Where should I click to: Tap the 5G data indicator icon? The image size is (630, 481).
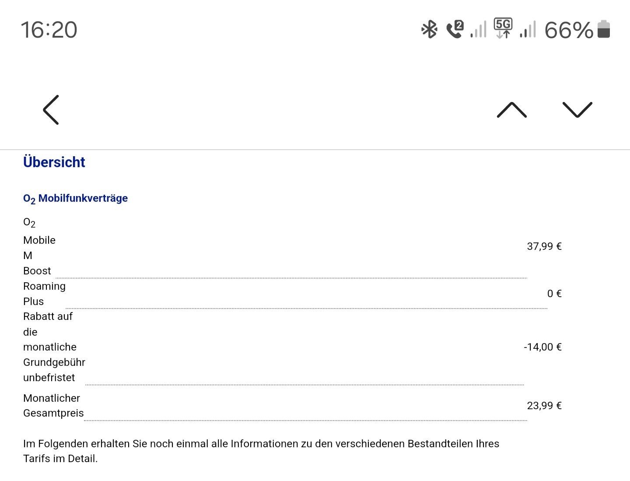pyautogui.click(x=503, y=28)
